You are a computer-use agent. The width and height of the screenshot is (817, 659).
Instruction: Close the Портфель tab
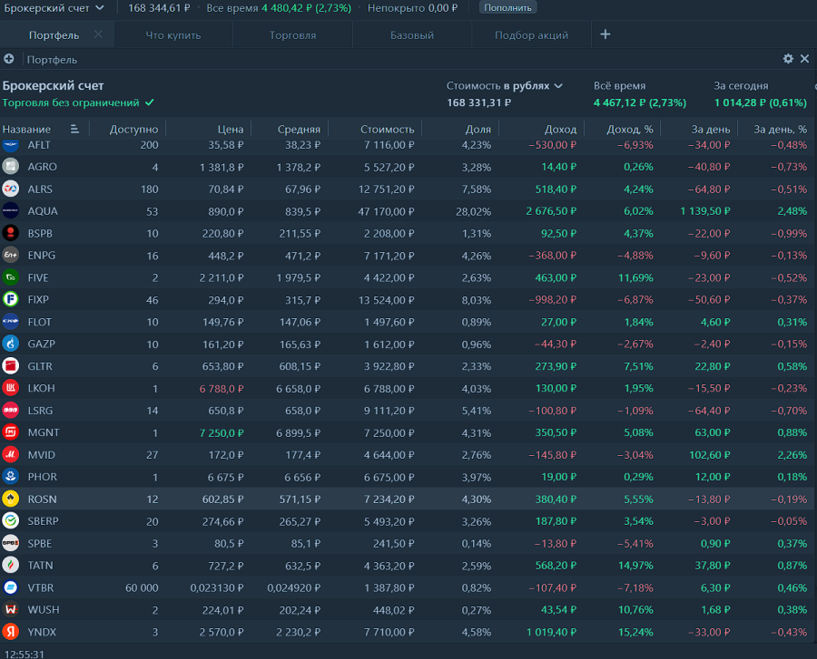click(x=98, y=34)
